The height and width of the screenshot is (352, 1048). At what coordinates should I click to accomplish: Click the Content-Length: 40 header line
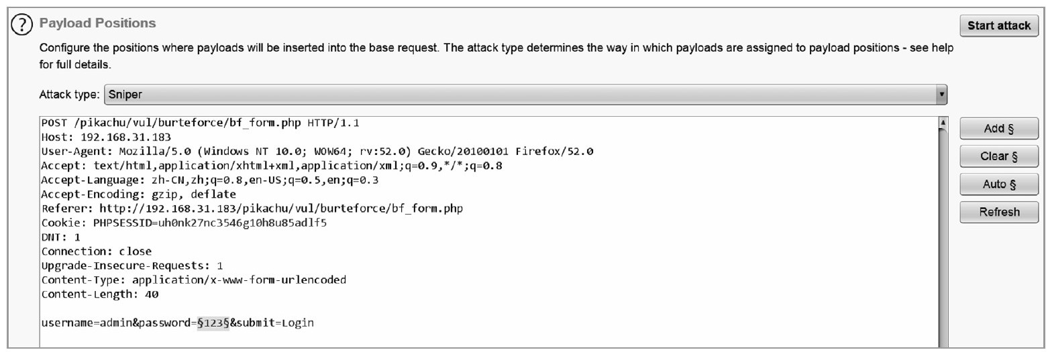pyautogui.click(x=99, y=294)
